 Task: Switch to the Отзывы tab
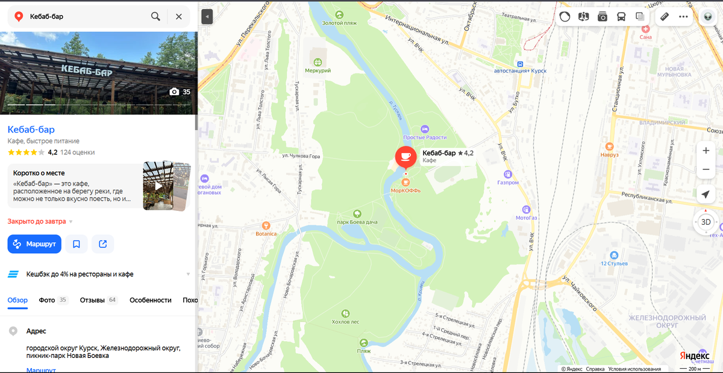(98, 300)
